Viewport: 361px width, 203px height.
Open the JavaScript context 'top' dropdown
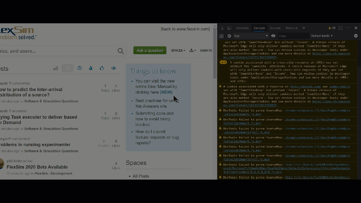point(250,36)
